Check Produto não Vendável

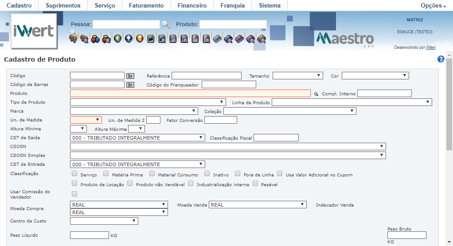tap(130, 184)
